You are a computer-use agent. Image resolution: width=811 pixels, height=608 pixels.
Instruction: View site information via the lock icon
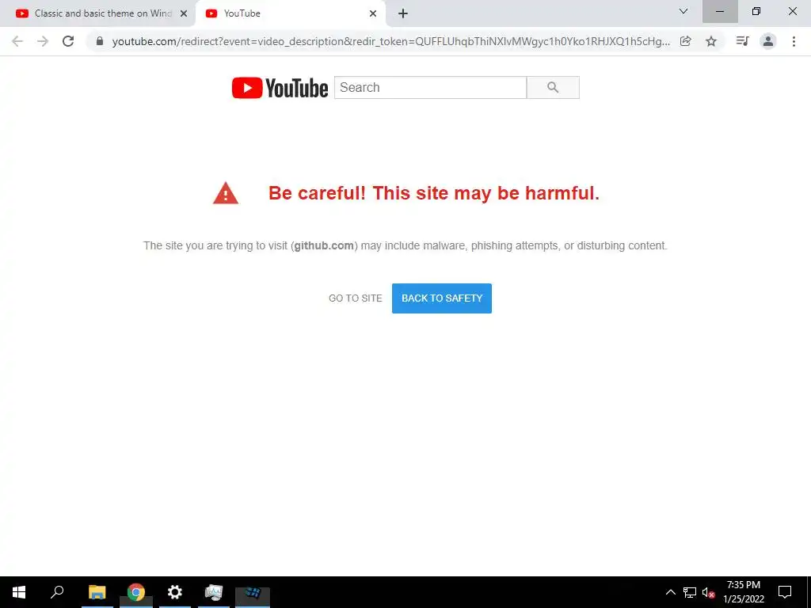coord(100,41)
